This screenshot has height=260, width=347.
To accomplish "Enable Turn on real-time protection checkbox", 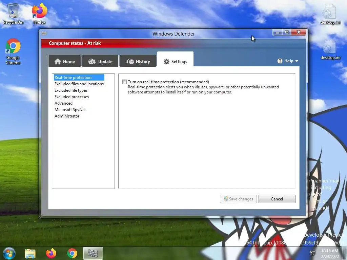I will [x=125, y=82].
